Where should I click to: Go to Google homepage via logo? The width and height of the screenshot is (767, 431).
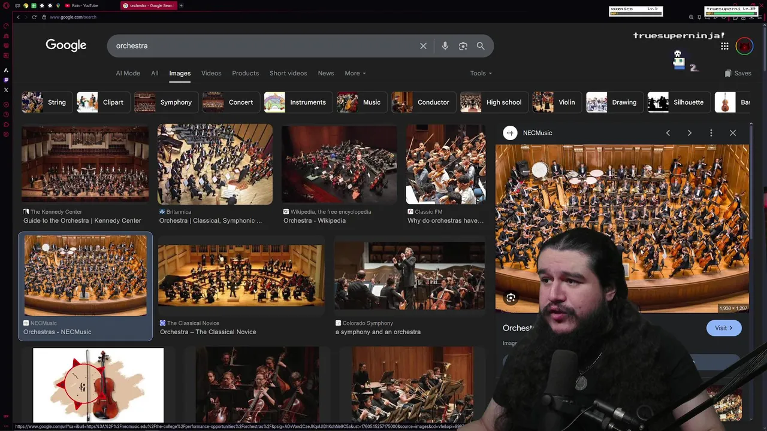(66, 45)
